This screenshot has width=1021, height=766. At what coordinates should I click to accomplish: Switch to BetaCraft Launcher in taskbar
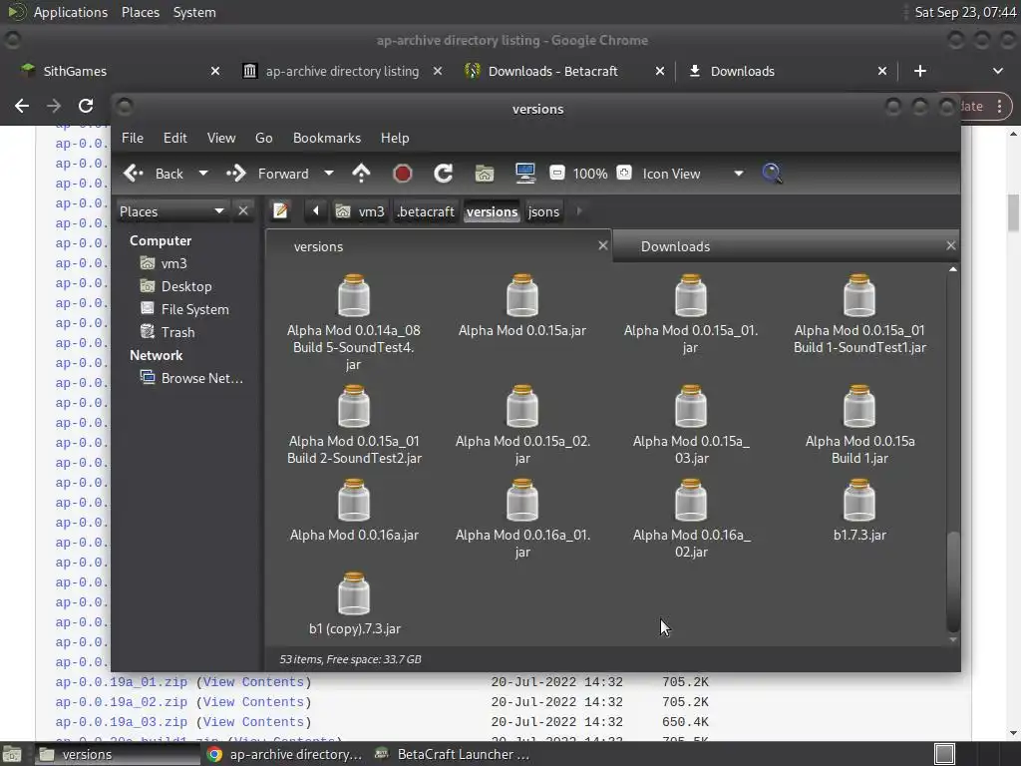[x=454, y=754]
